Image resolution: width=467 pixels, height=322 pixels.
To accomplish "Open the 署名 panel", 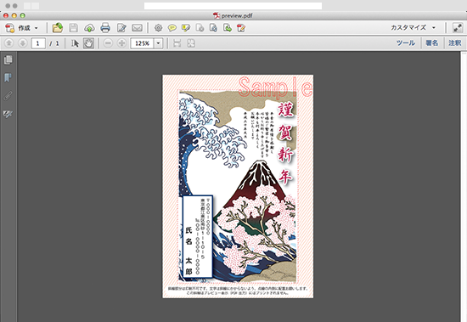I will point(432,43).
